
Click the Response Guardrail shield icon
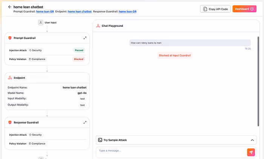click(10, 122)
